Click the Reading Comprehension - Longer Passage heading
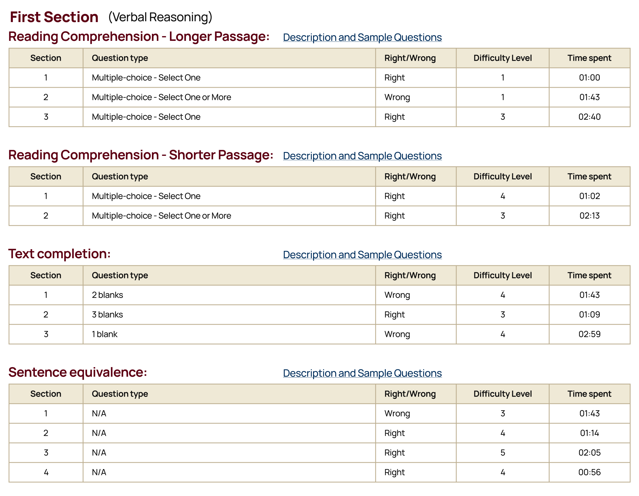Image resolution: width=639 pixels, height=496 pixels. pyautogui.click(x=139, y=37)
